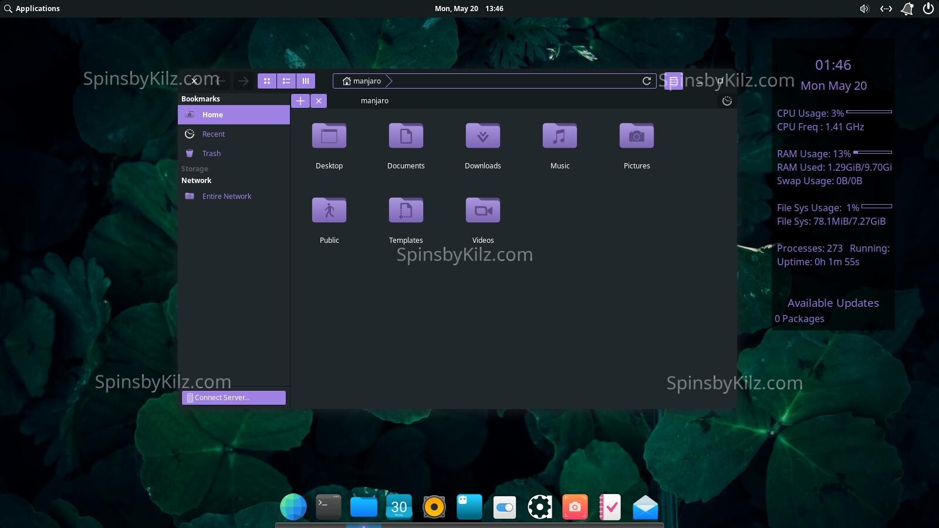
Task: Switch file manager to list view
Action: click(x=286, y=81)
